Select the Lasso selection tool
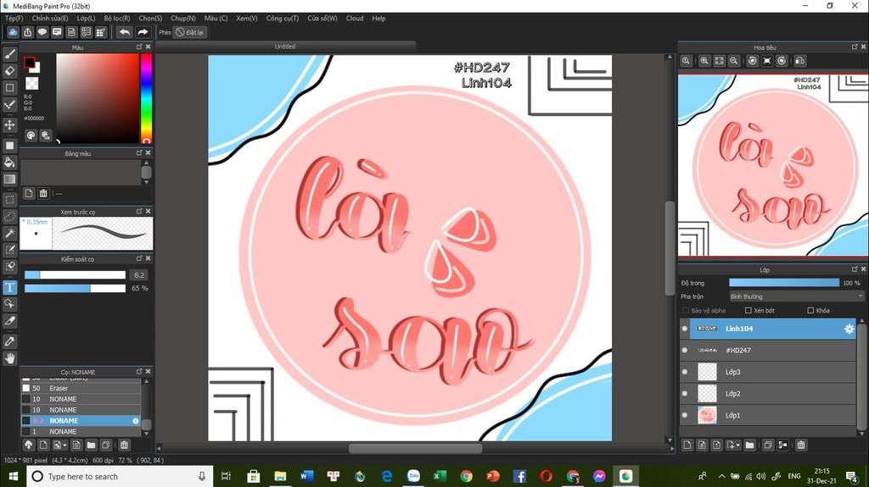Image resolution: width=869 pixels, height=487 pixels. coord(9,216)
